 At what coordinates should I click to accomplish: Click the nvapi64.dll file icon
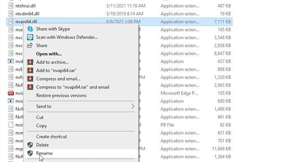pos(11,22)
